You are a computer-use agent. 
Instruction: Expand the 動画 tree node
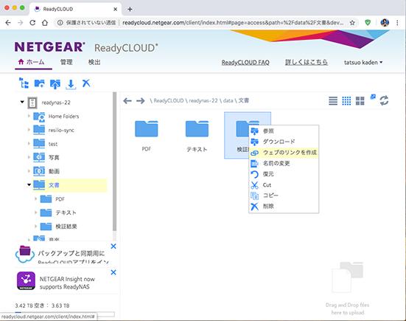pyautogui.click(x=29, y=170)
